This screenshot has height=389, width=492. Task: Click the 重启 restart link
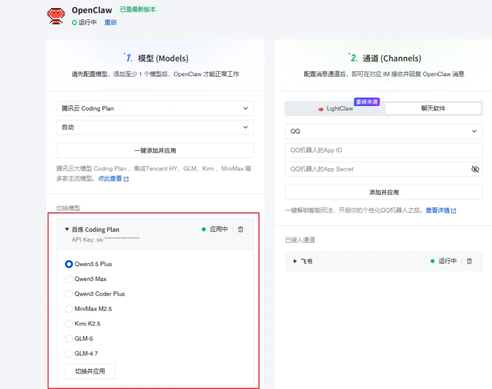tap(110, 23)
